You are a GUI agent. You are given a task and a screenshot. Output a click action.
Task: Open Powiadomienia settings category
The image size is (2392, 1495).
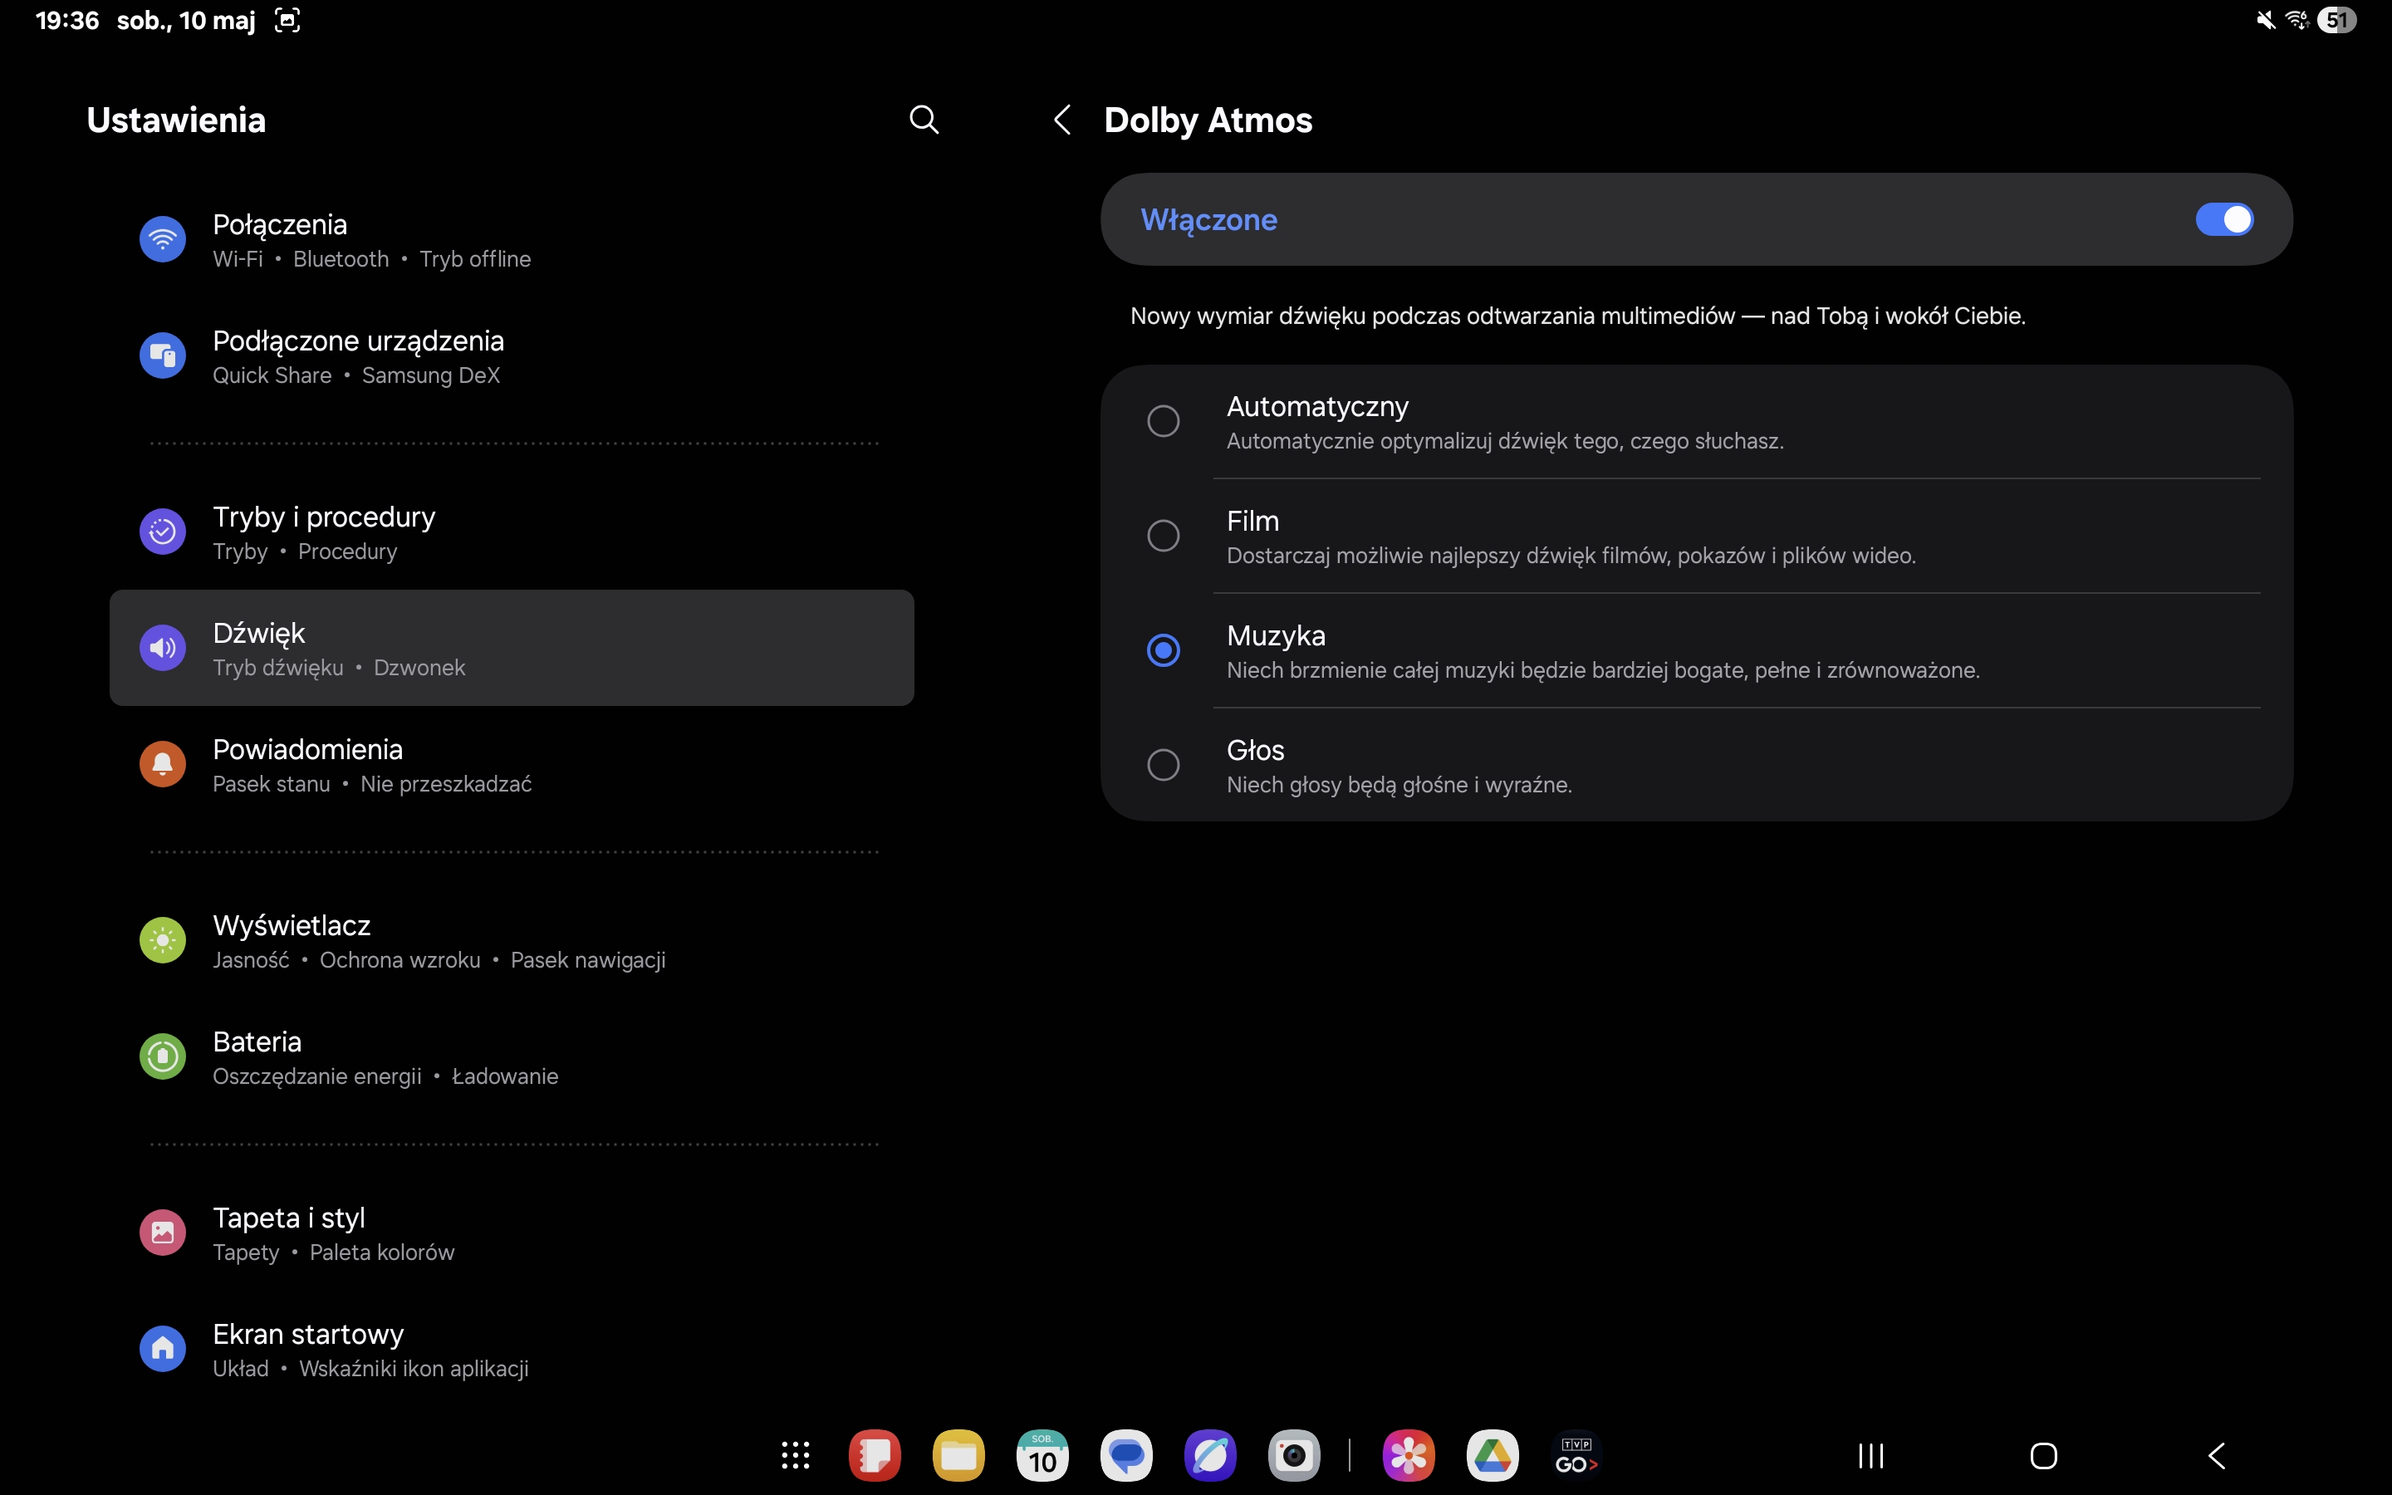(512, 764)
